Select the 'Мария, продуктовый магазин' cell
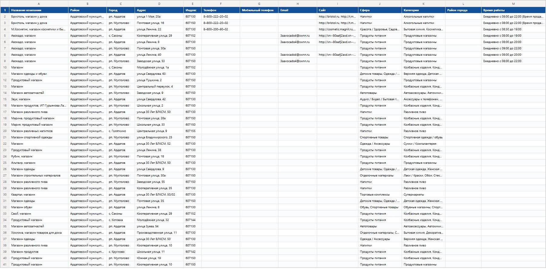The image size is (546, 273). click(39, 125)
